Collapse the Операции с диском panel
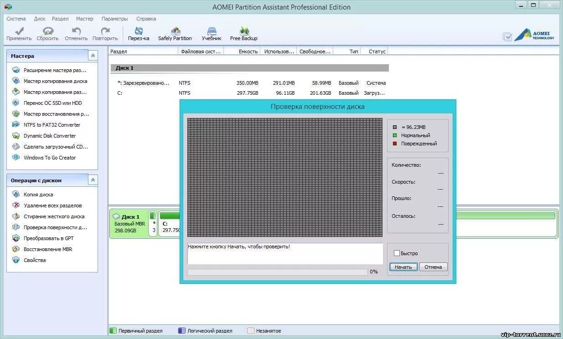 click(x=93, y=180)
